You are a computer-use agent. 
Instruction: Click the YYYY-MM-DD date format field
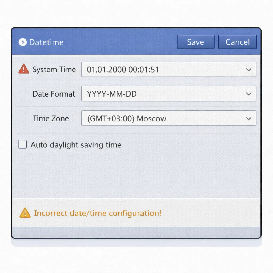[x=169, y=94]
